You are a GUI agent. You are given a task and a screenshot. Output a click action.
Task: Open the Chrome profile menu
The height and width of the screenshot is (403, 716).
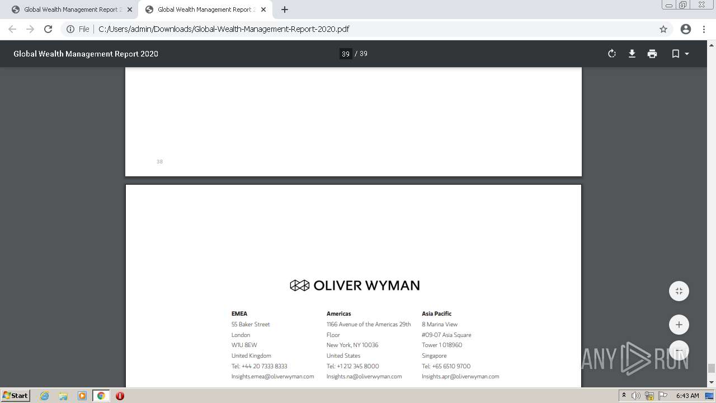click(x=686, y=29)
